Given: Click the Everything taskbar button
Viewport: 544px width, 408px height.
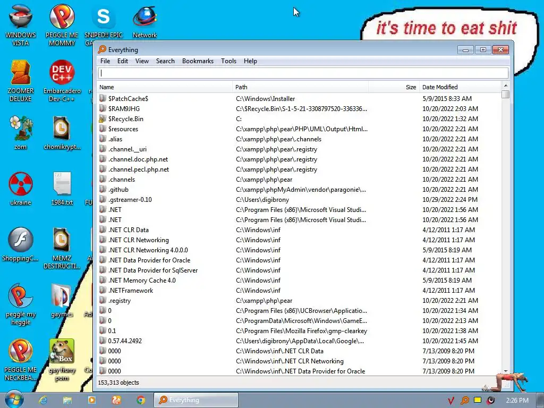Looking at the screenshot, I should pyautogui.click(x=196, y=400).
